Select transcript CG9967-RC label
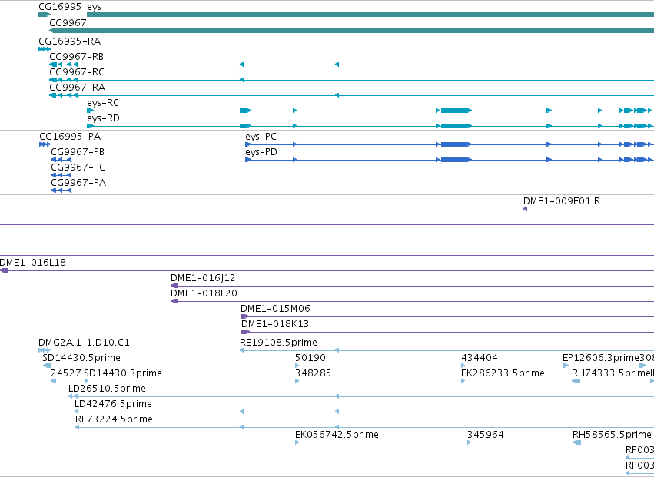 point(77,72)
